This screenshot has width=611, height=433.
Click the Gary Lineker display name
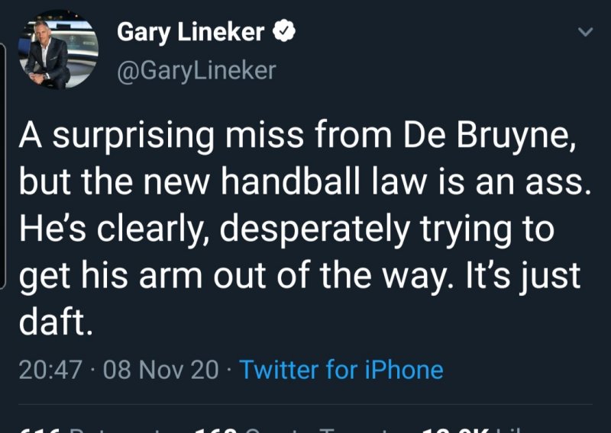point(190,33)
